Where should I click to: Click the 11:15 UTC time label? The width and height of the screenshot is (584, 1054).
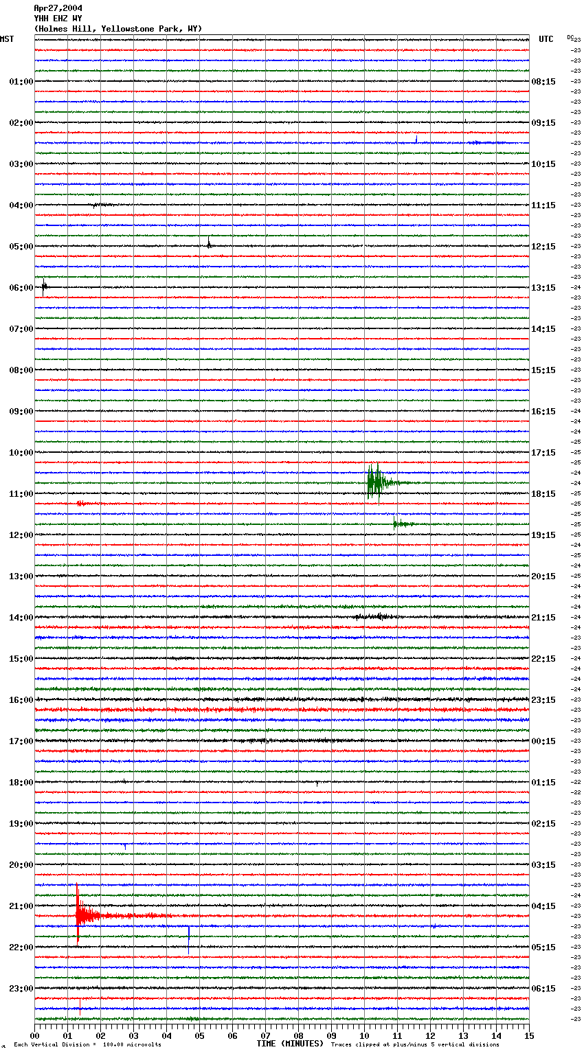click(x=543, y=205)
